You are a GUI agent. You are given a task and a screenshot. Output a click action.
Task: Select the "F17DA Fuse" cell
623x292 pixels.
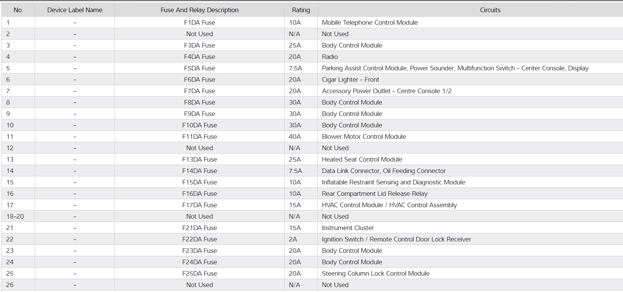click(x=199, y=205)
